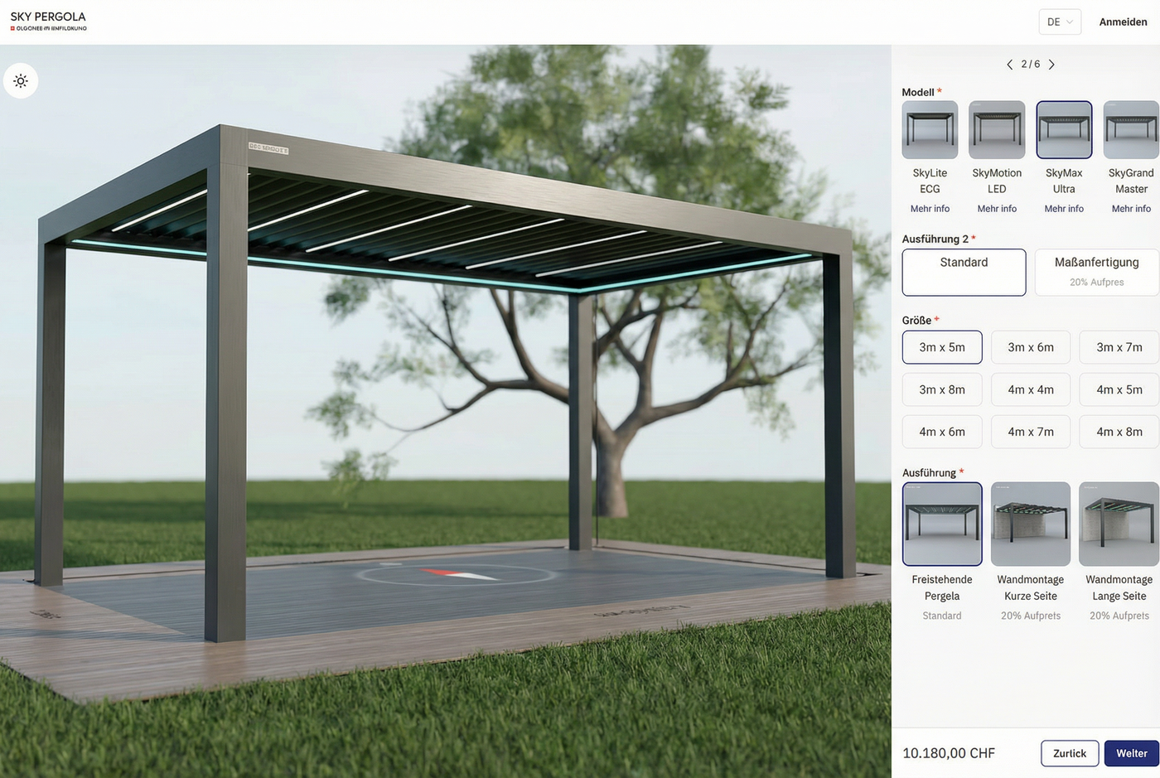Go to previous configuration step arrow
Screen dimensions: 1160x778
tap(1009, 65)
